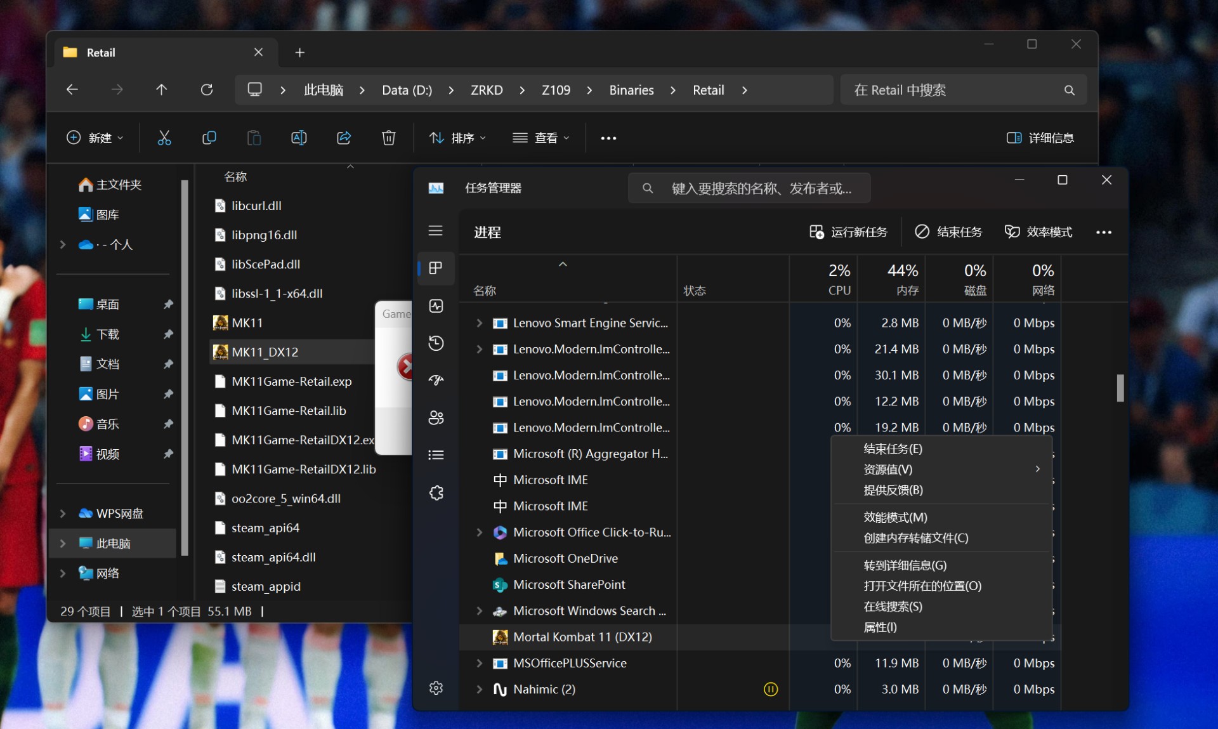
Task: Click the Explorer Refresh icon
Action: tap(207, 90)
